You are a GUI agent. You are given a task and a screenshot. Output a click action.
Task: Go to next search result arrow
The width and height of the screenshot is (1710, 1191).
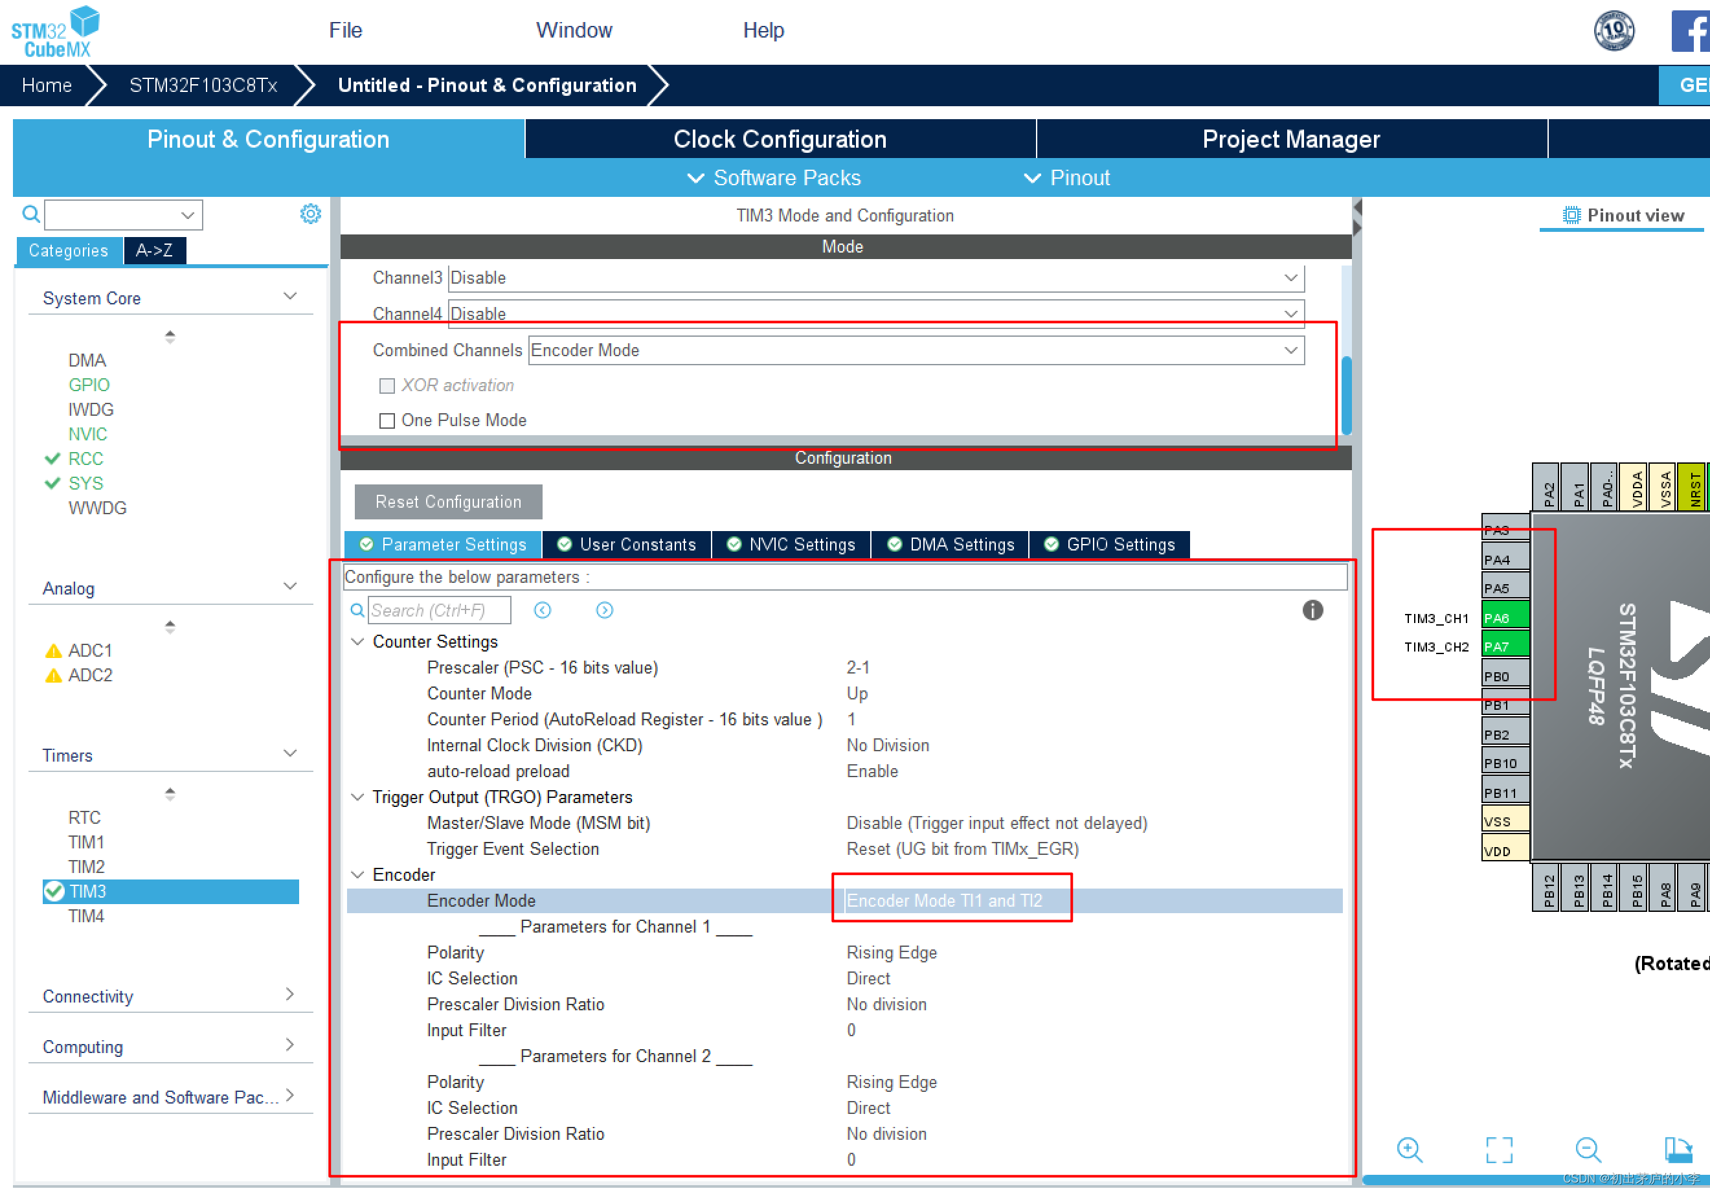604,610
